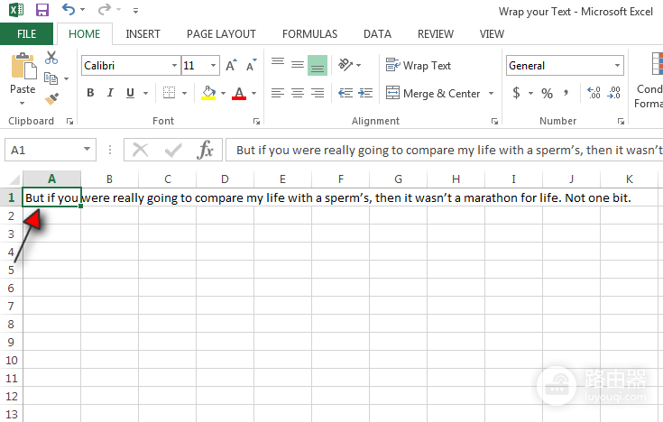Click the Select All corner triangle
663x422 pixels.
(14, 180)
